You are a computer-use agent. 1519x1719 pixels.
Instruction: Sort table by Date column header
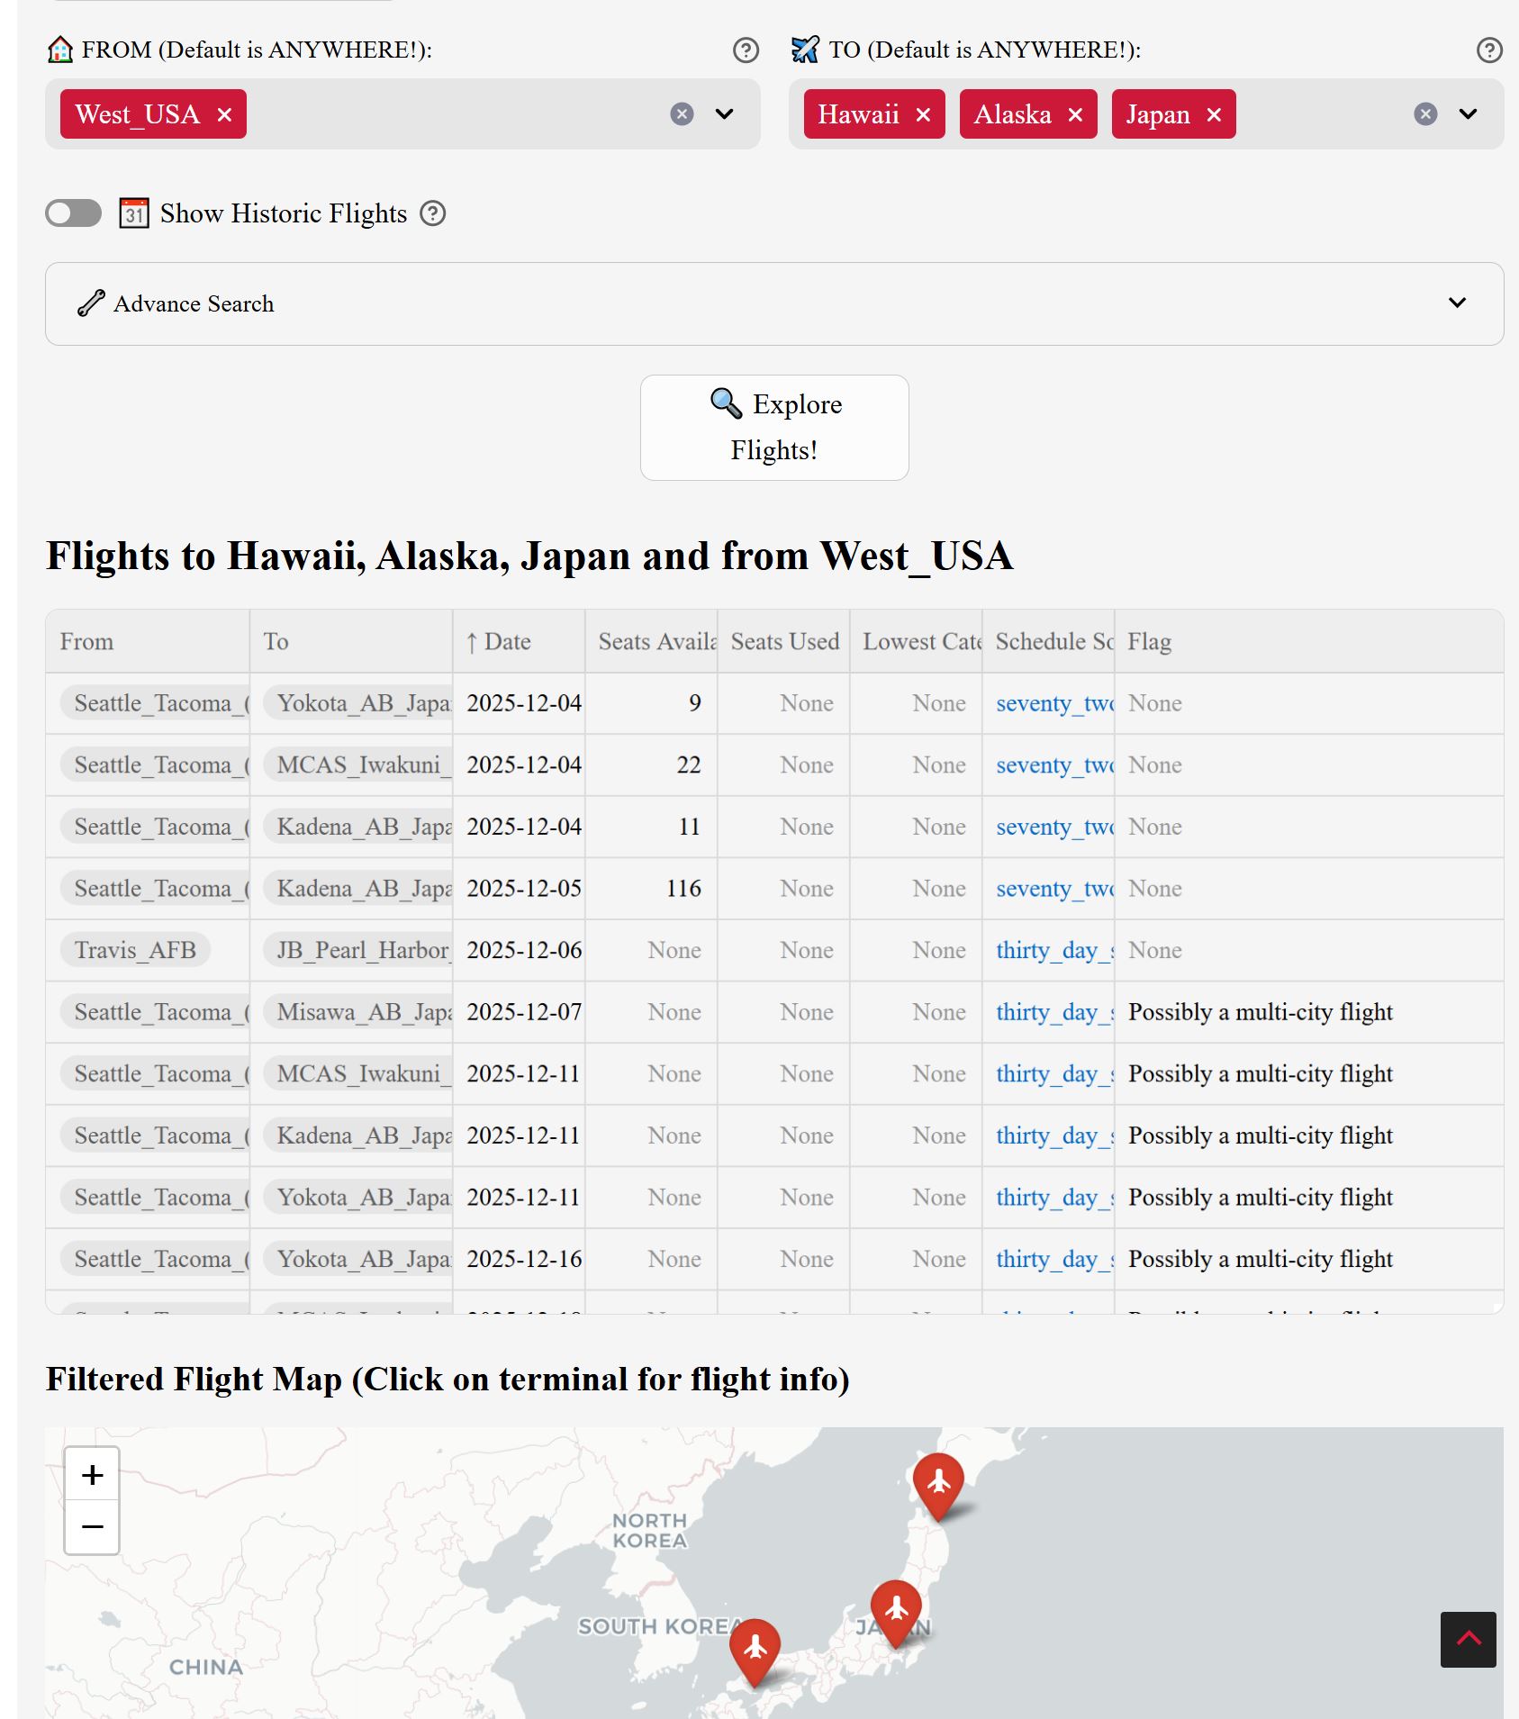click(x=507, y=642)
